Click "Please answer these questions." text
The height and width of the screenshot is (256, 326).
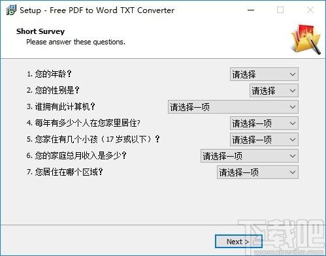pos(76,42)
